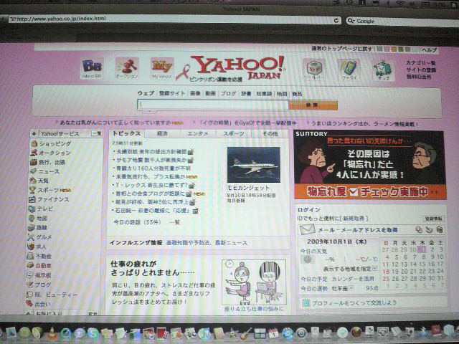Click the 新規取得 ID registration link
Viewport: 459px width, 344px height.
[x=354, y=219]
